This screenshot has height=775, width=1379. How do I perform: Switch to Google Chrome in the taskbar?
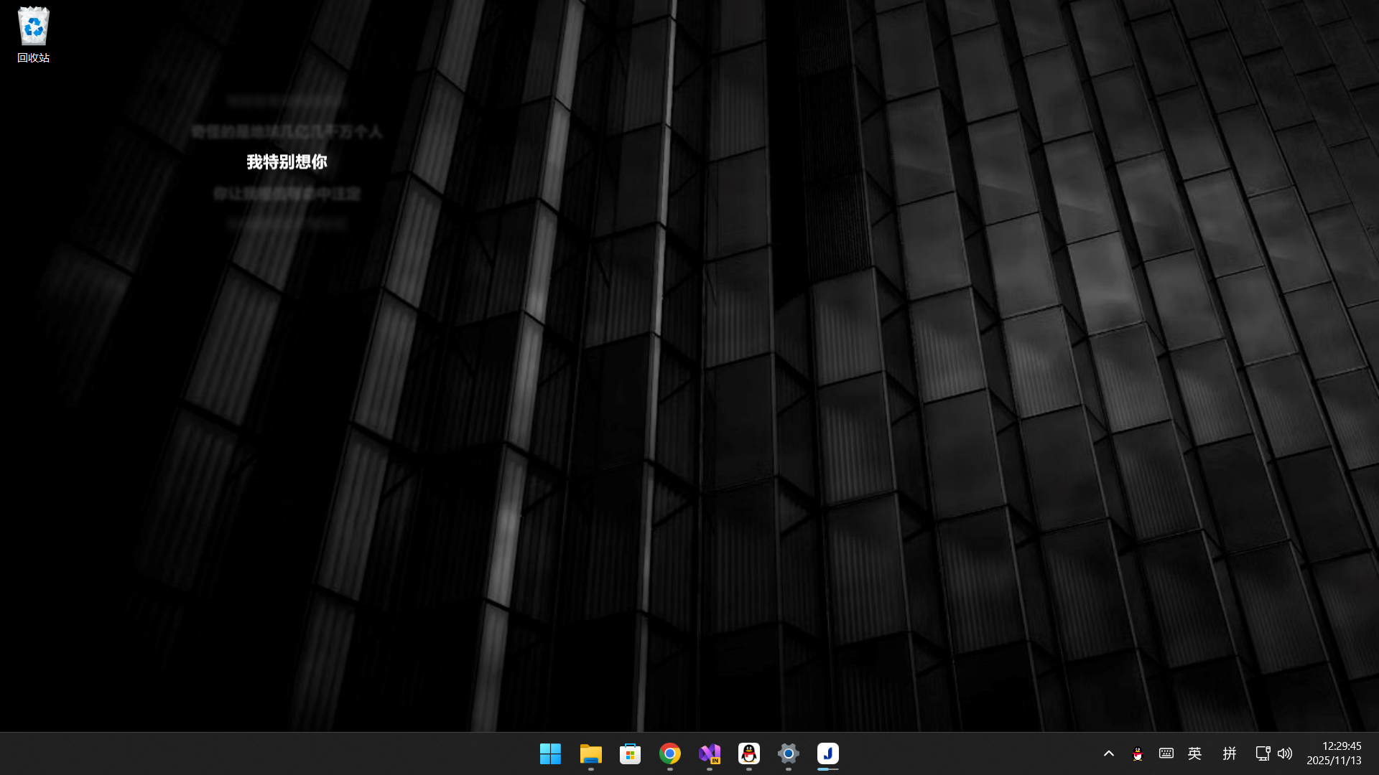pos(669,753)
